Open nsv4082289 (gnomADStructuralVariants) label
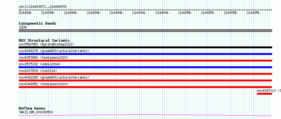 tap(54, 77)
